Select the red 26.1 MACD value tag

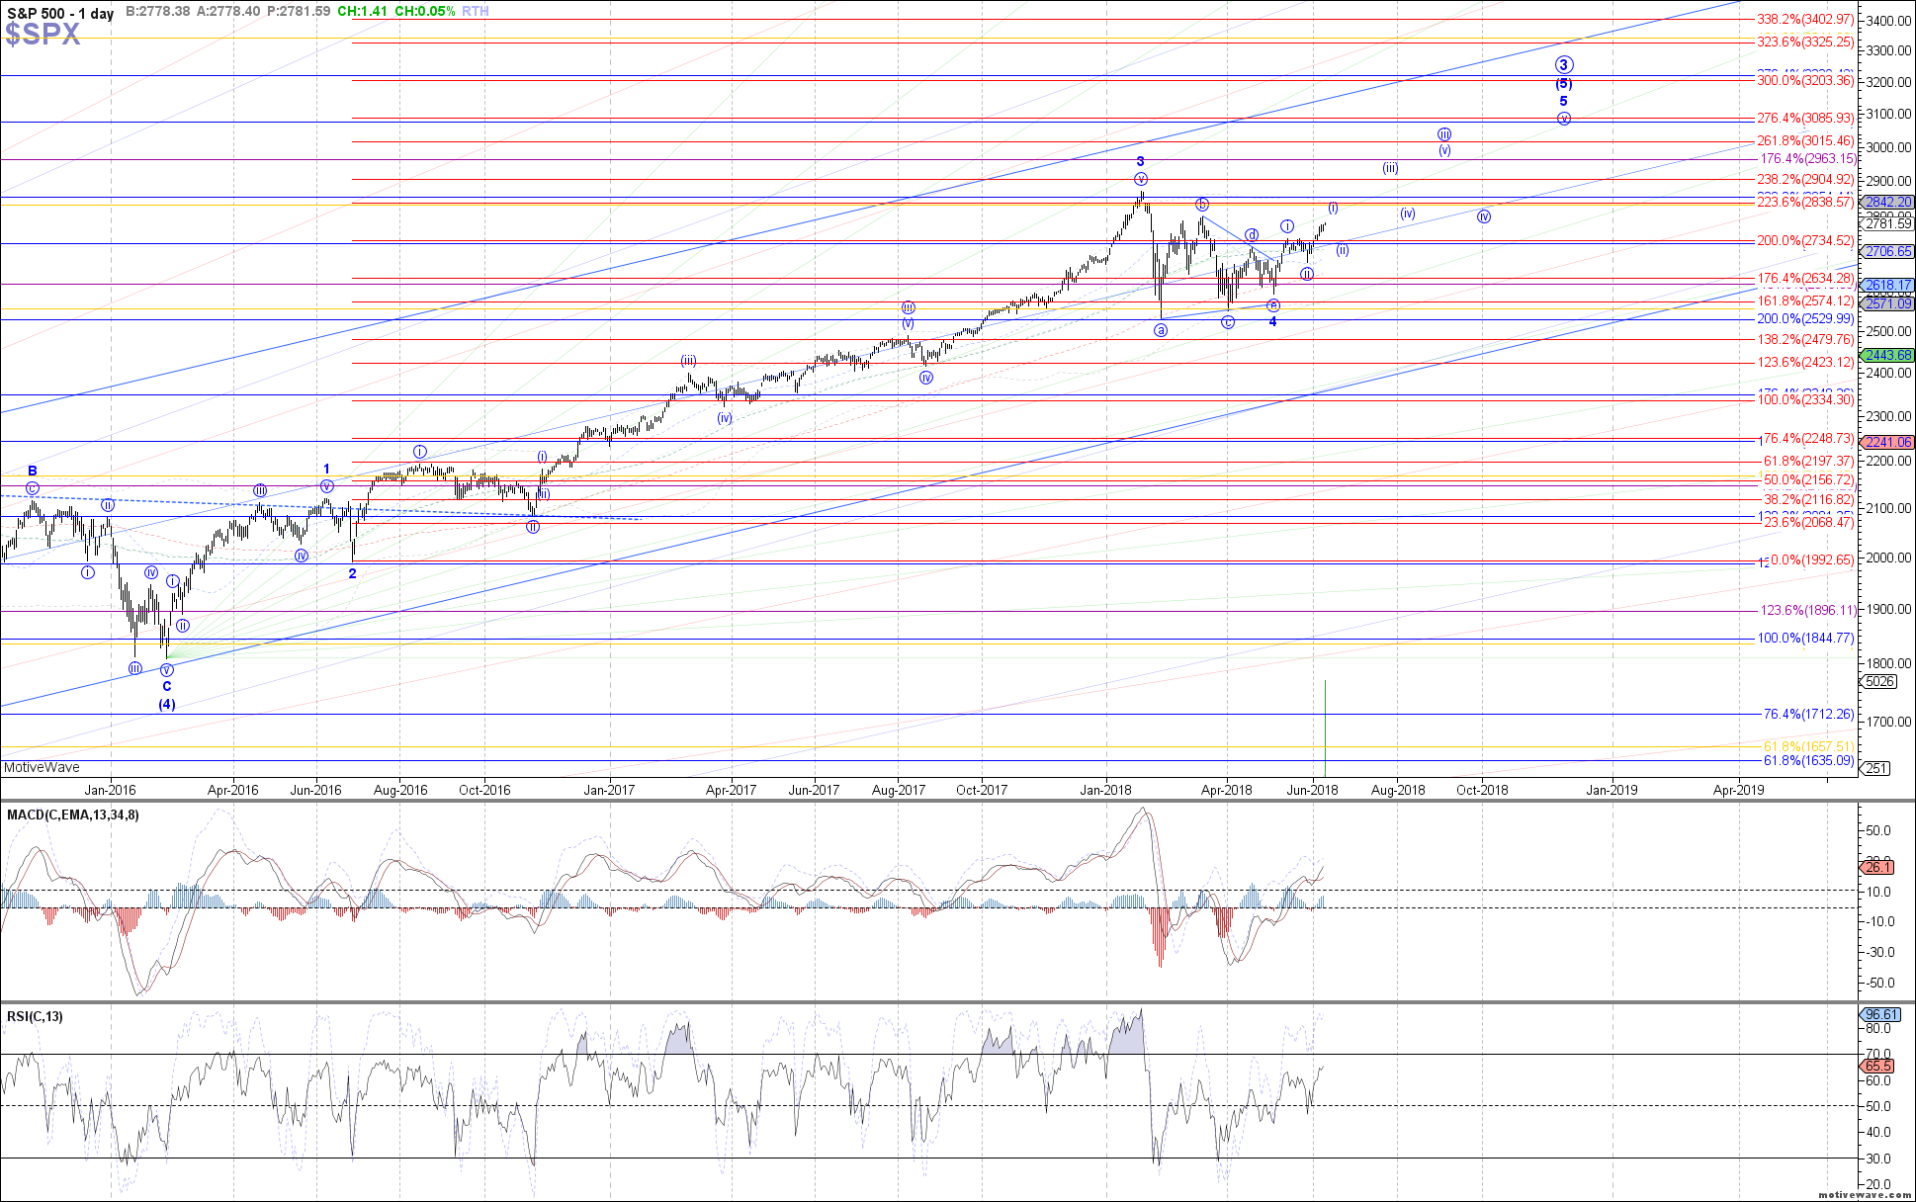coord(1876,867)
